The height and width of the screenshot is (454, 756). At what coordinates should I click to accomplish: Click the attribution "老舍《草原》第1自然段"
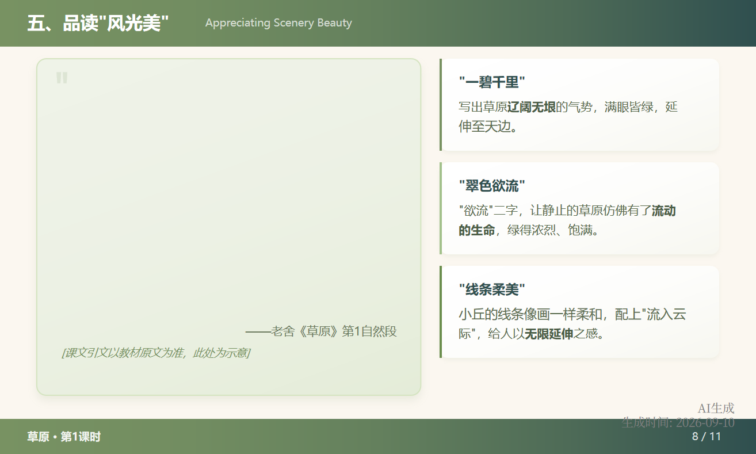point(321,331)
